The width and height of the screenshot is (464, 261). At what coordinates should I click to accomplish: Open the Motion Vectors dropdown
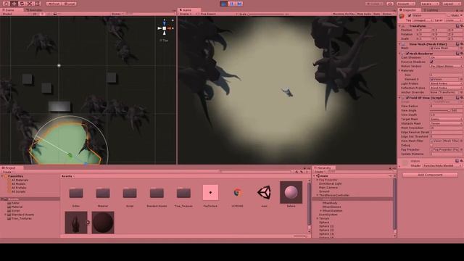446,66
